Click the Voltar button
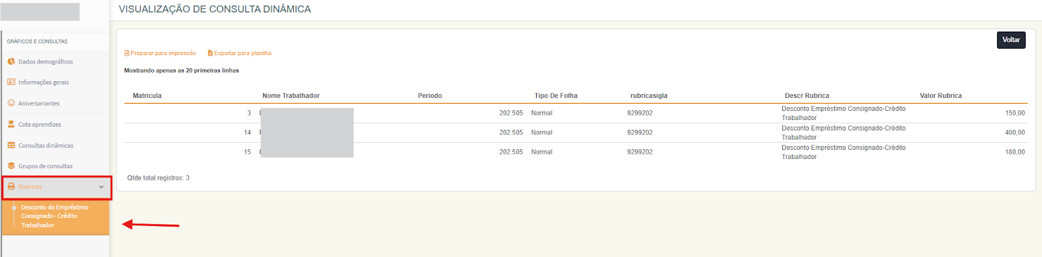Image resolution: width=1042 pixels, height=257 pixels. [1011, 40]
